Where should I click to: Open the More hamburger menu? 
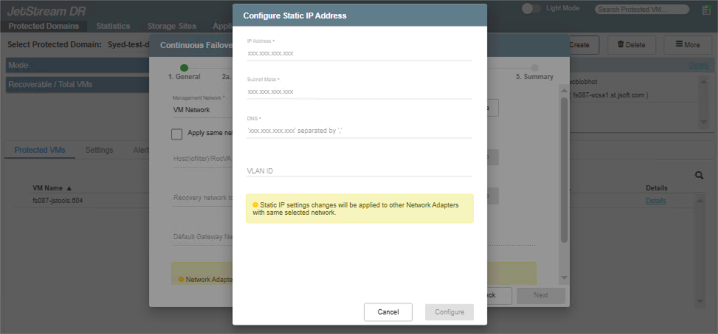point(687,45)
